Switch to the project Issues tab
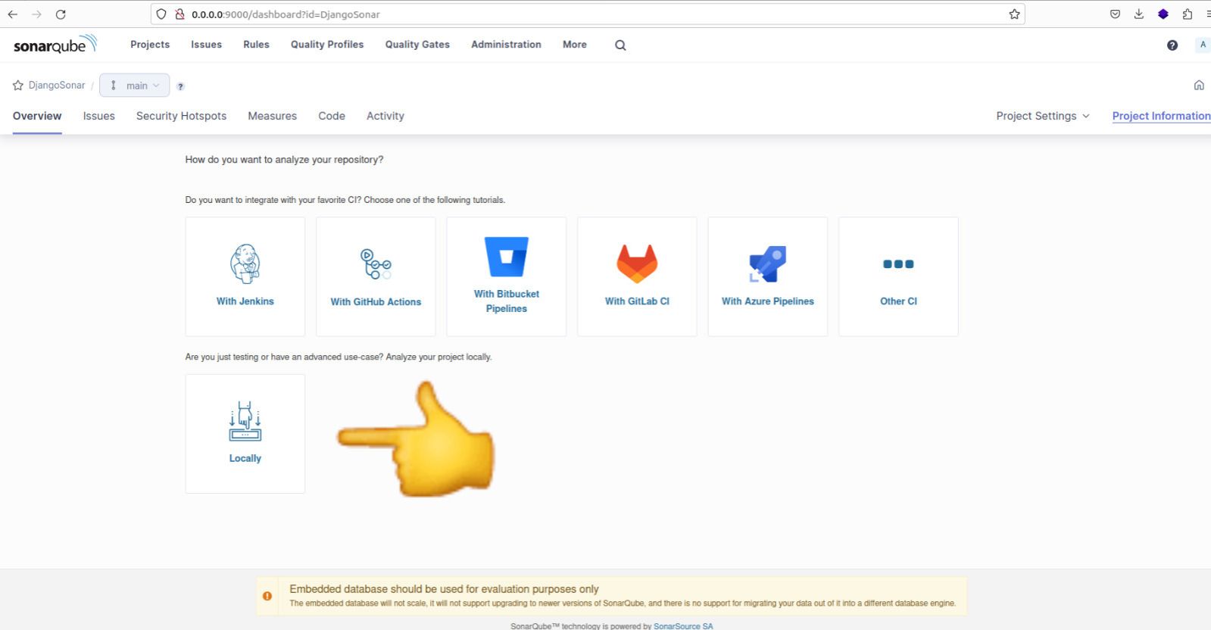The width and height of the screenshot is (1211, 630). tap(99, 116)
